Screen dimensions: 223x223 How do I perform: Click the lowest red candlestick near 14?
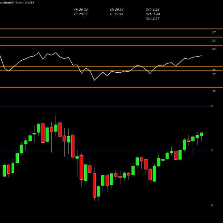coord(94,186)
